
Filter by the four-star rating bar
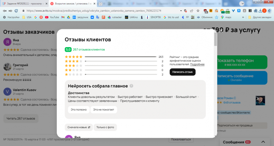[121, 61]
